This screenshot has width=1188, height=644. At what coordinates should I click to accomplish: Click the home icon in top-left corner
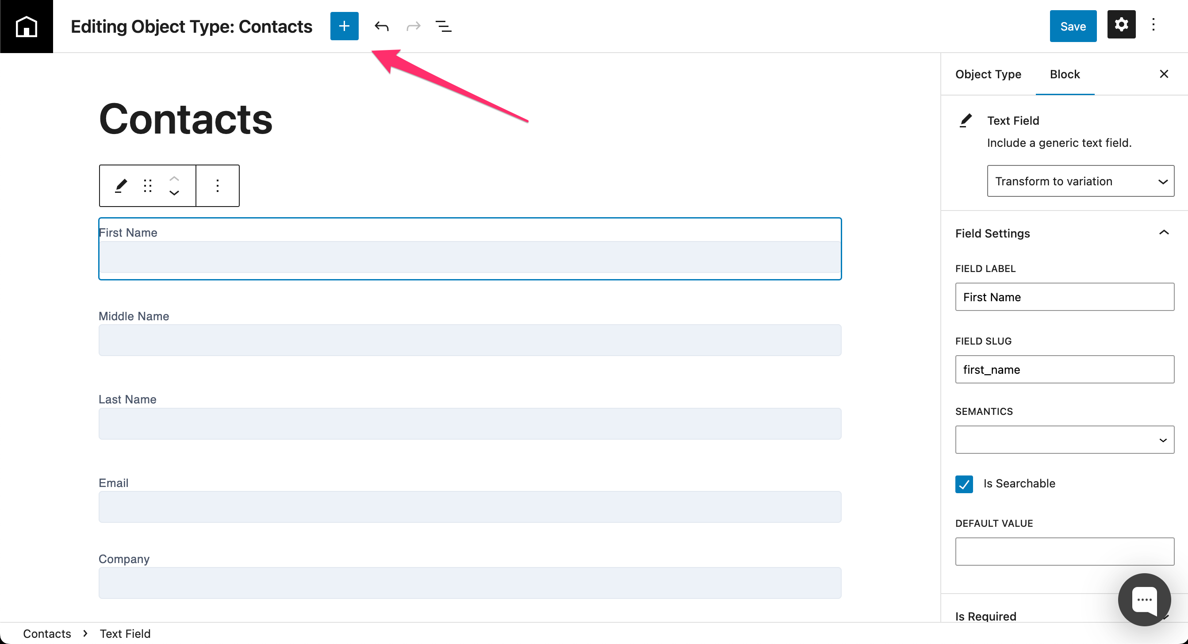[26, 26]
